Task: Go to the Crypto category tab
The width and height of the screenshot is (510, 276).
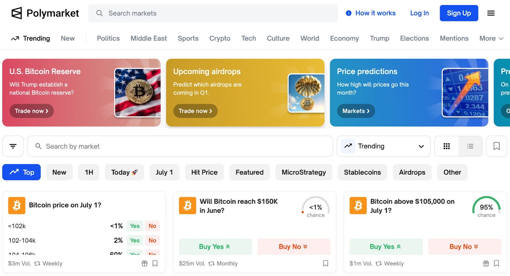Action: tap(220, 39)
